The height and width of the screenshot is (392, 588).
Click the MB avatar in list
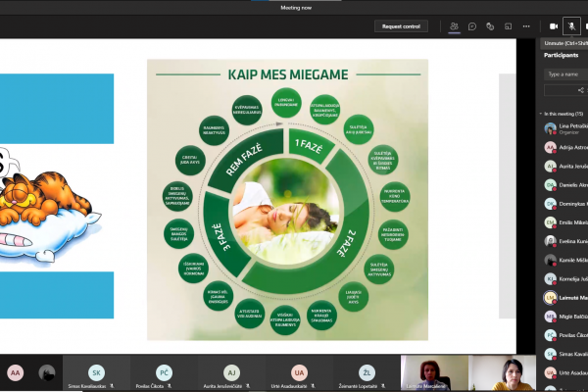(550, 317)
